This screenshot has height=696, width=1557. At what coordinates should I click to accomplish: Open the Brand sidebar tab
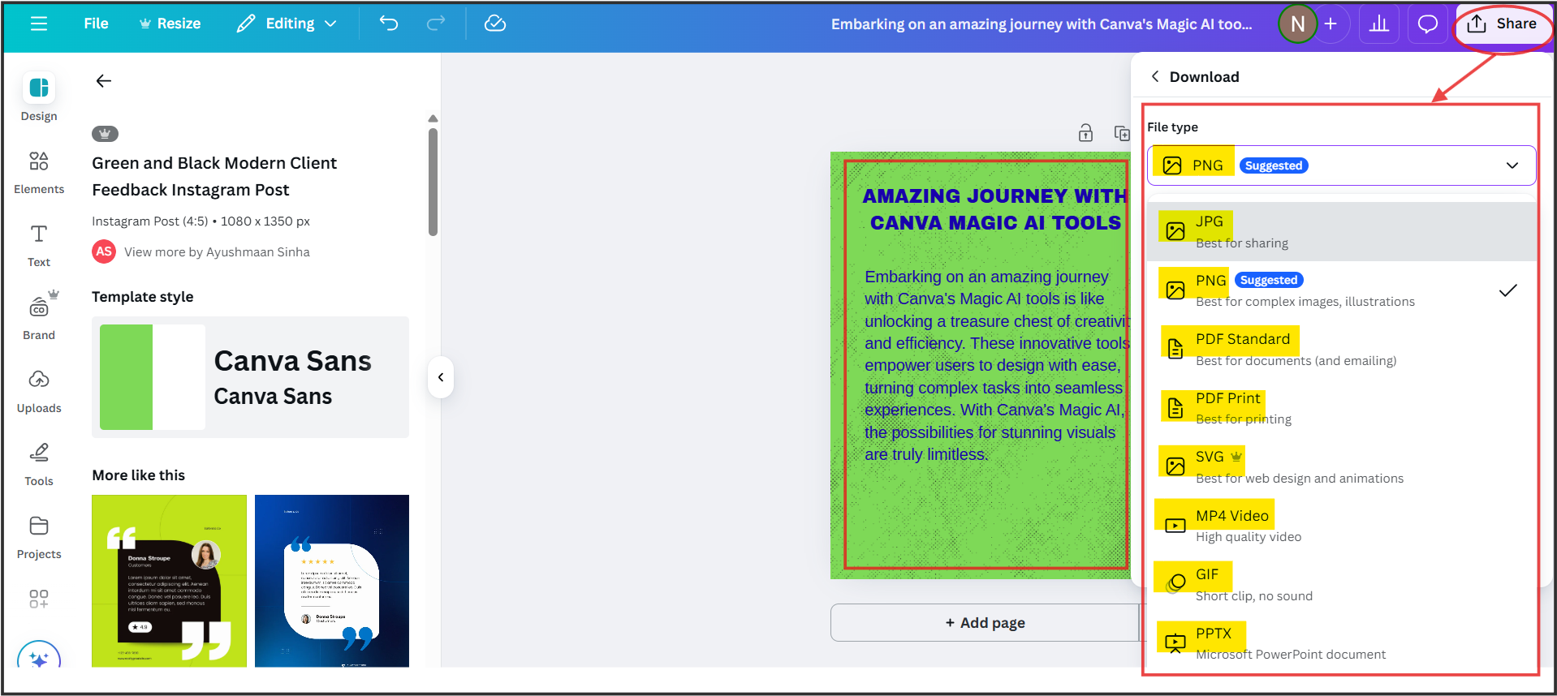point(39,316)
